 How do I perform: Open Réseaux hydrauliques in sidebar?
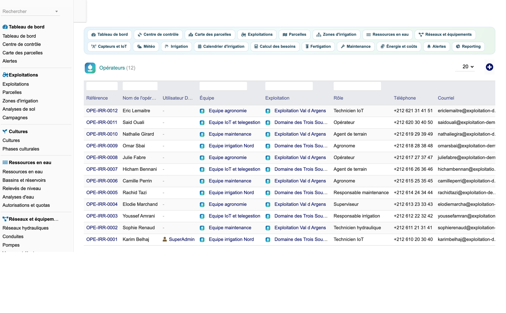click(x=25, y=228)
